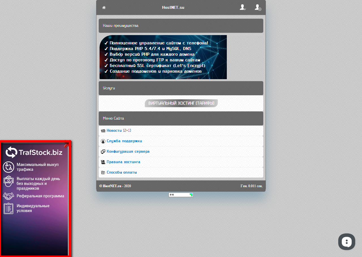The width and height of the screenshot is (362, 257).
Task: Open Правила хостинга menu item
Action: (x=123, y=162)
